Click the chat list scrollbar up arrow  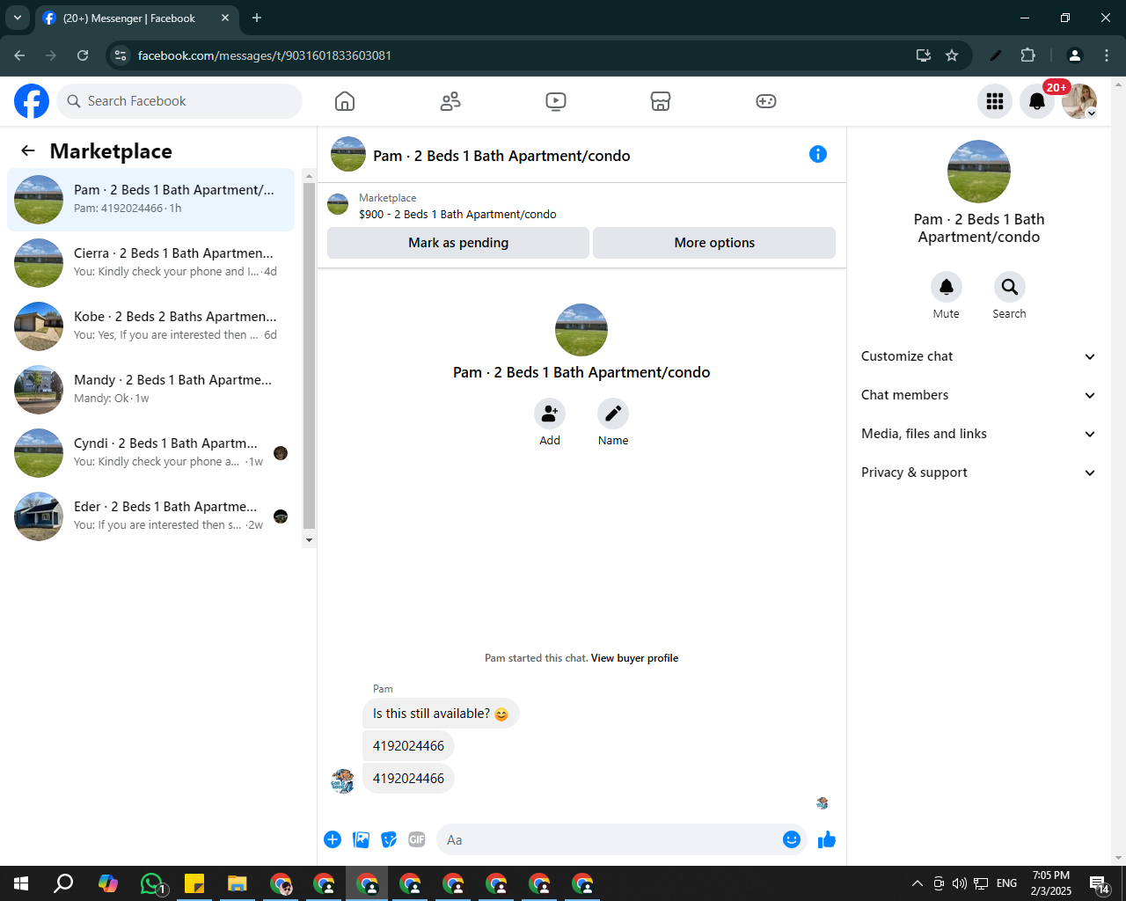point(309,176)
